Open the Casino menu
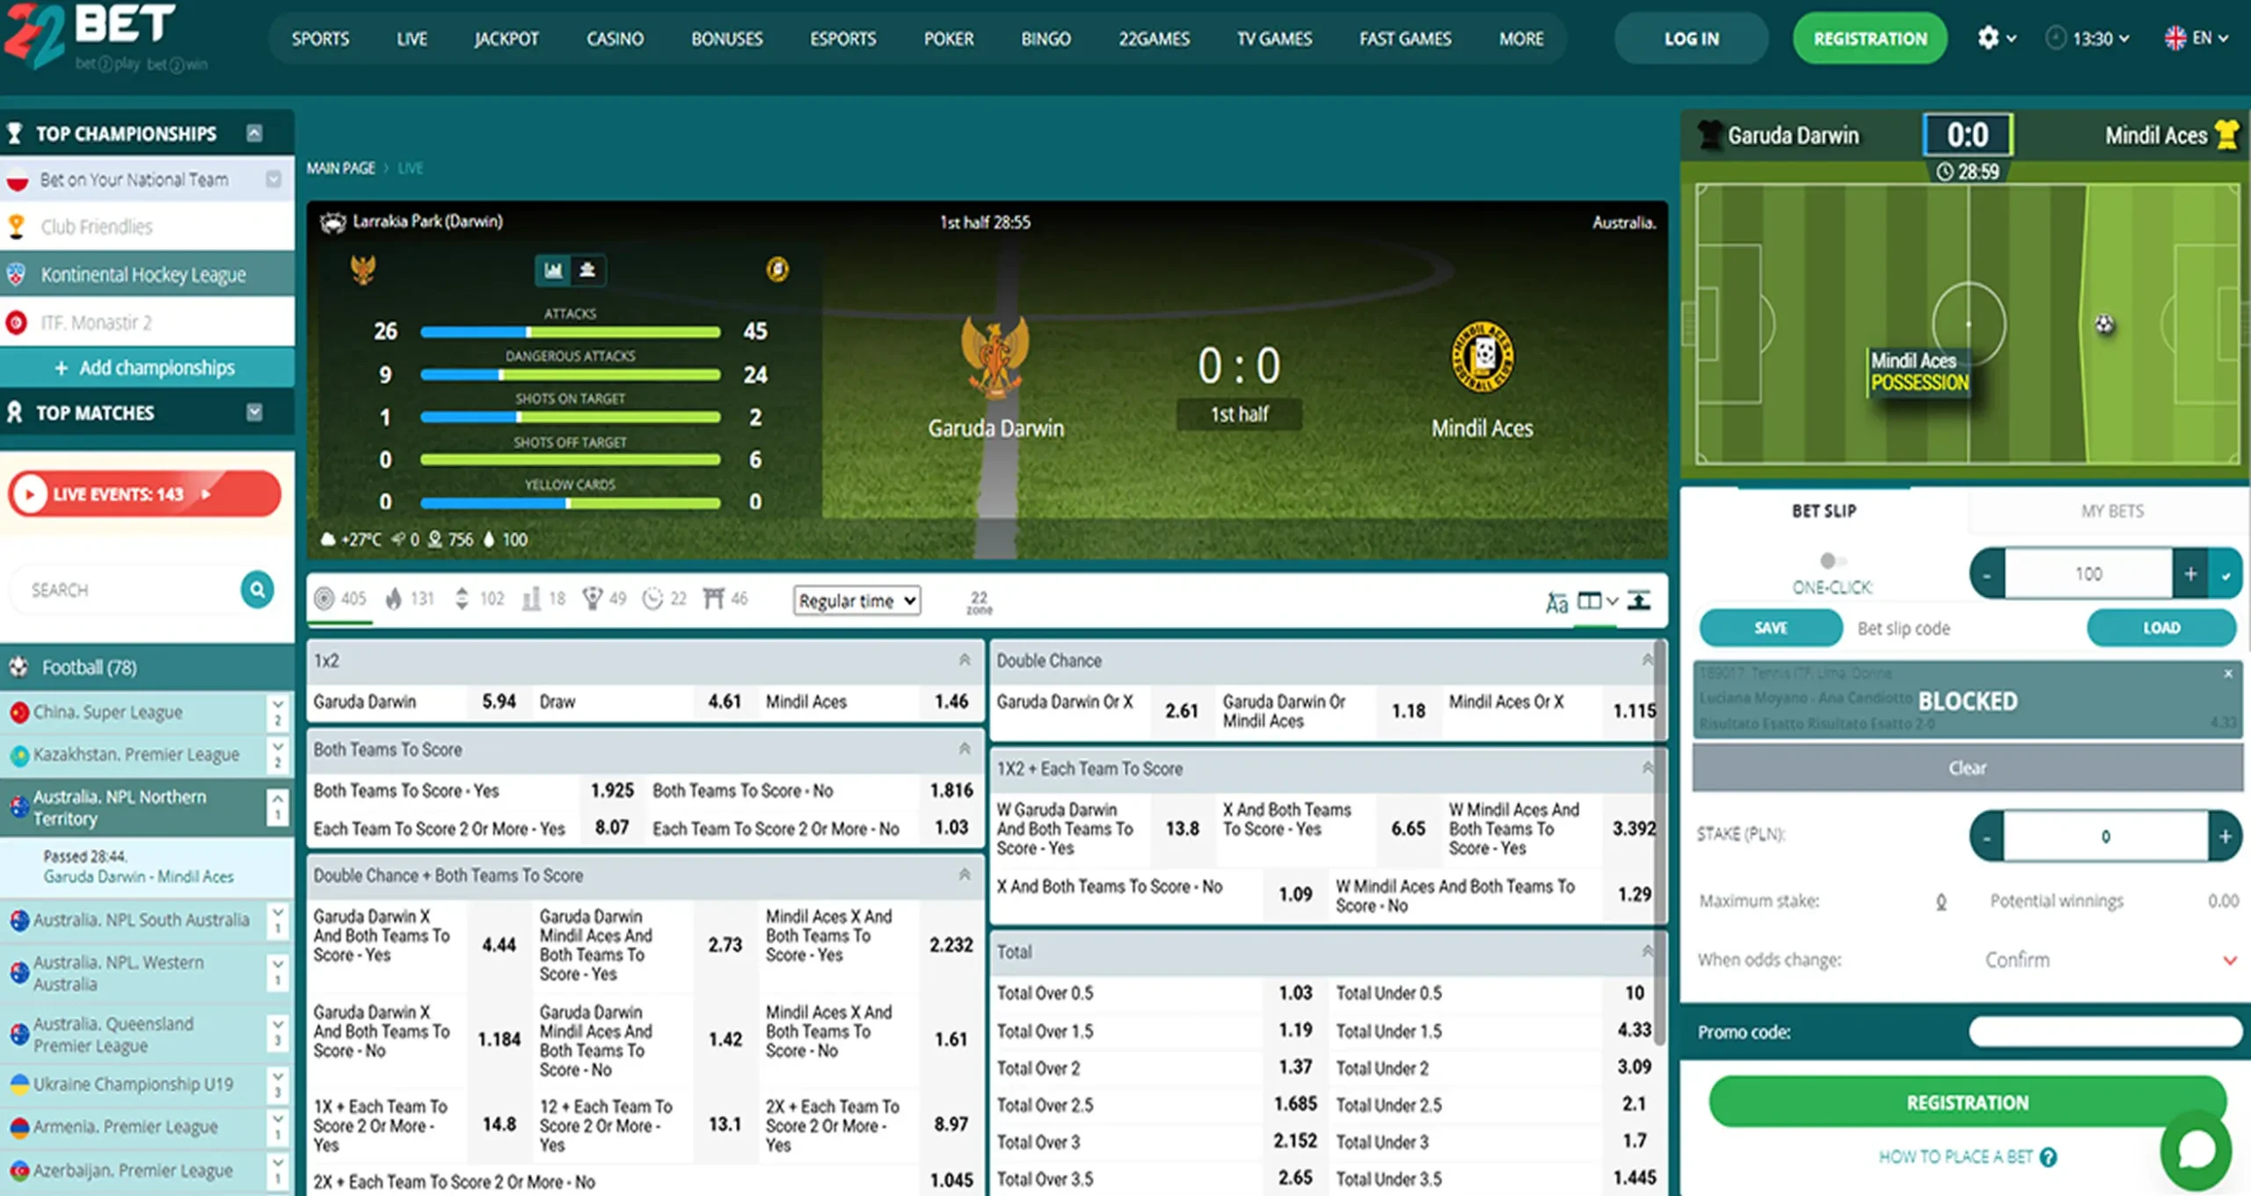The height and width of the screenshot is (1196, 2251). [x=615, y=39]
